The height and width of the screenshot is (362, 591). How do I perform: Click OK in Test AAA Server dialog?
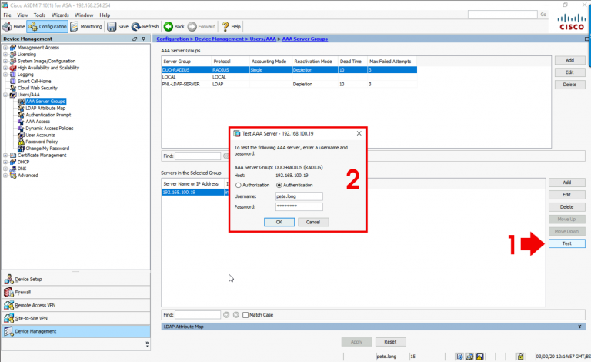point(279,222)
